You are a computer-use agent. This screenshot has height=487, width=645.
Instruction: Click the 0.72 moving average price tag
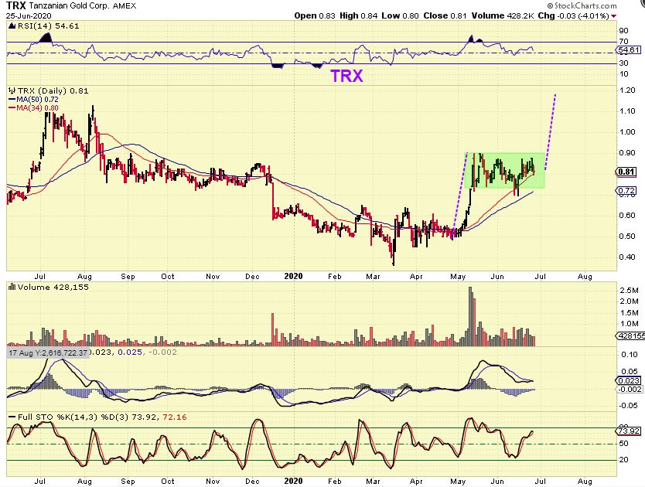[626, 190]
